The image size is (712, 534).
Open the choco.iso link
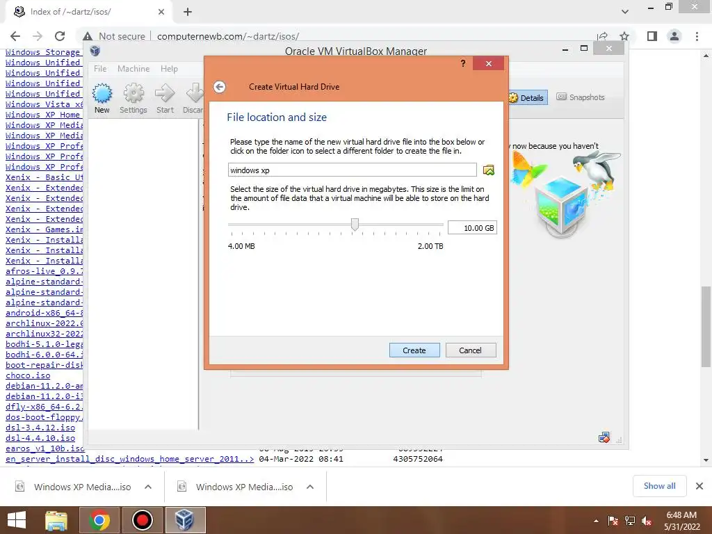click(x=28, y=375)
